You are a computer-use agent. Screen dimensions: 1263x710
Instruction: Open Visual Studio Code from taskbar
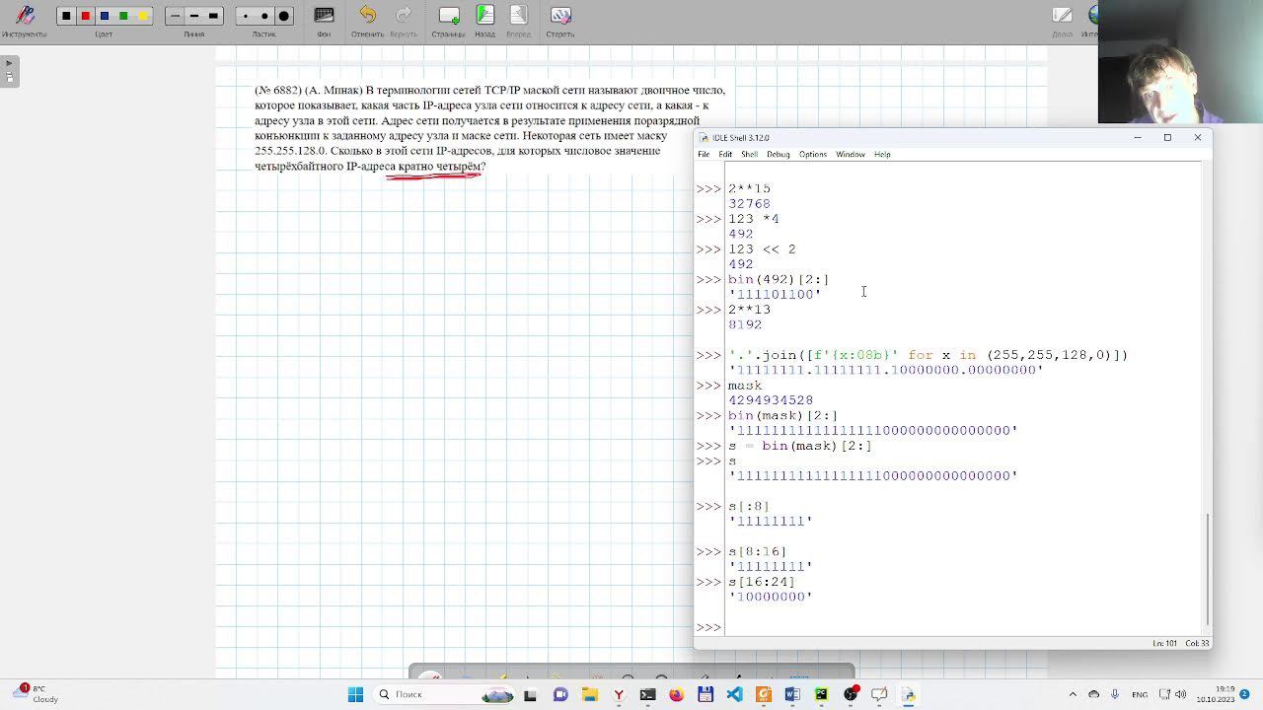point(734,694)
